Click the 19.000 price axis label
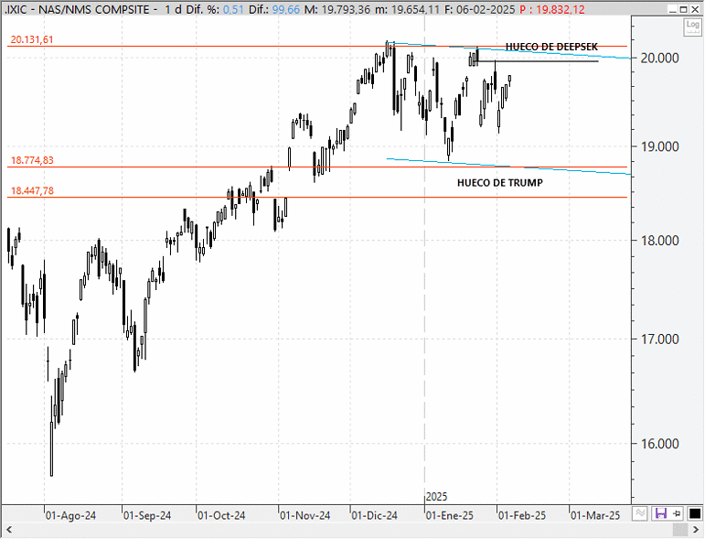The height and width of the screenshot is (539, 705). coord(659,146)
